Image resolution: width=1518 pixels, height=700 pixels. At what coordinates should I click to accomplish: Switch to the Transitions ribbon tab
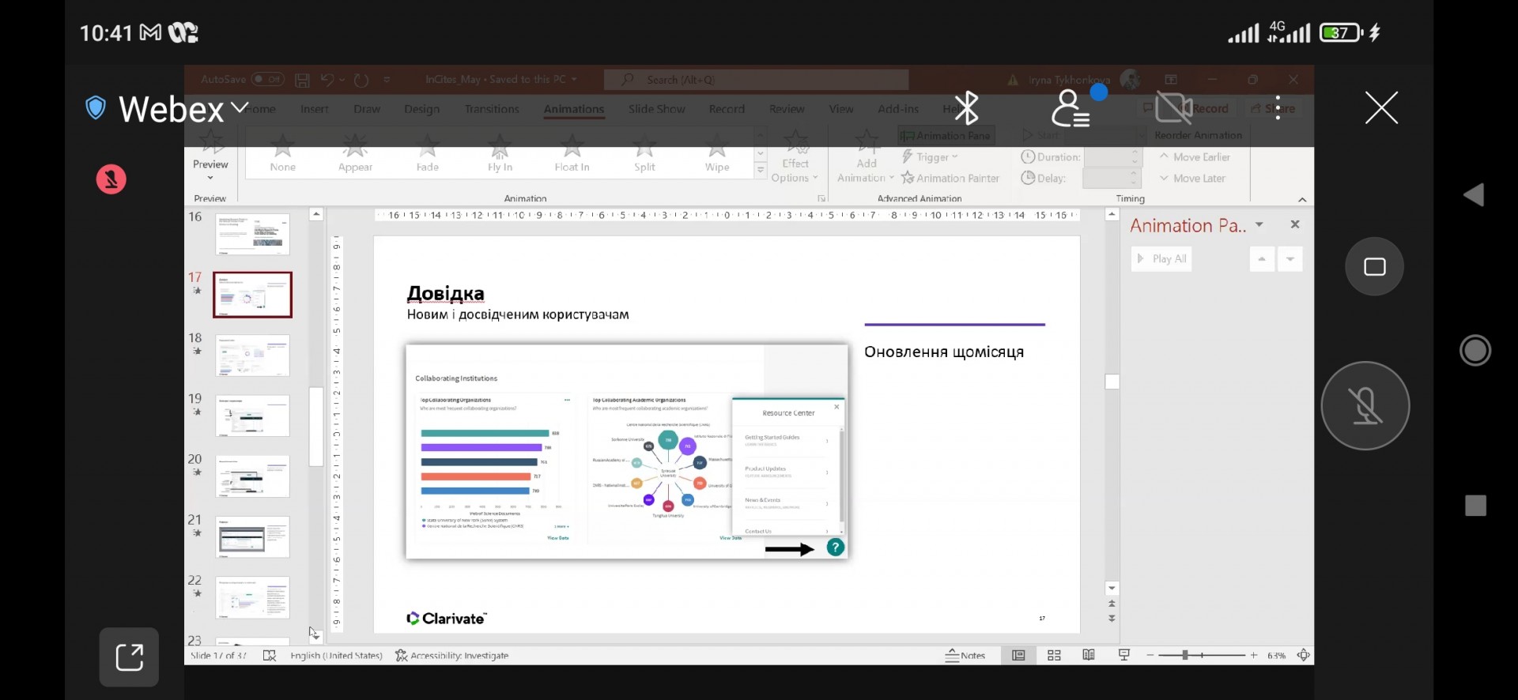[x=492, y=109]
